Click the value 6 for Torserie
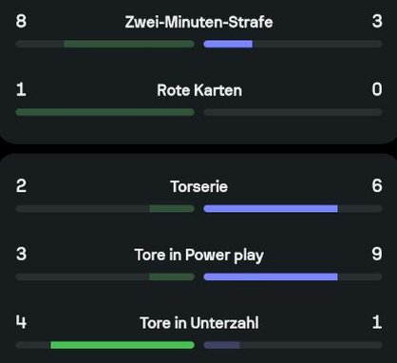 (377, 185)
